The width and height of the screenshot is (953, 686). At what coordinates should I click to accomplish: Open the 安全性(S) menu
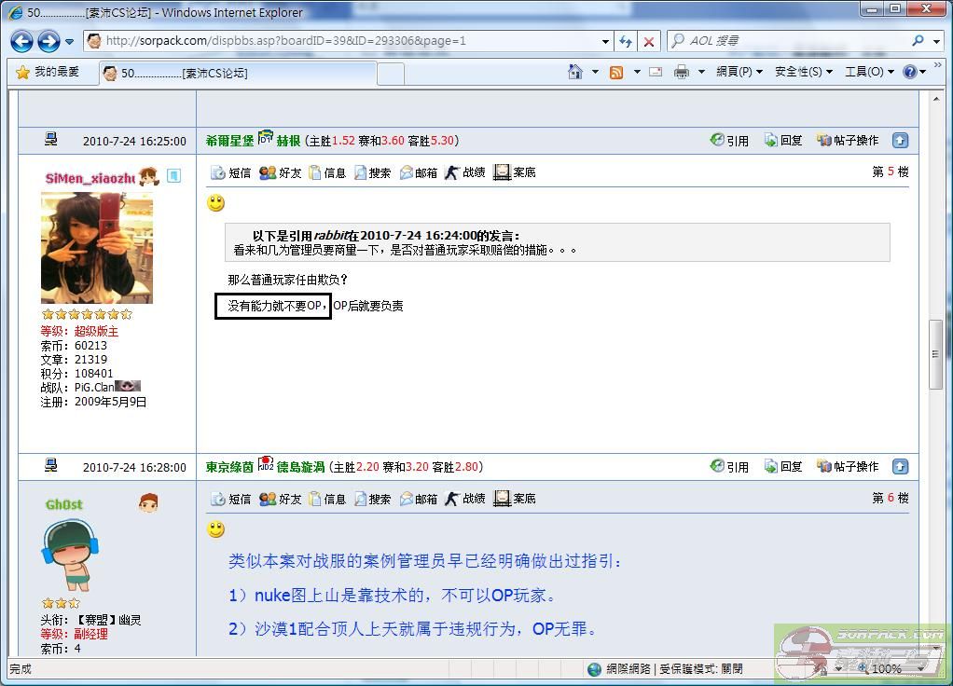(803, 72)
